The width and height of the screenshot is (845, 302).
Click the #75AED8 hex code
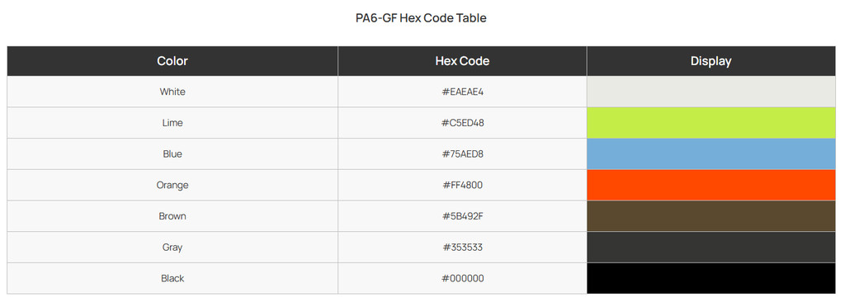pyautogui.click(x=462, y=154)
